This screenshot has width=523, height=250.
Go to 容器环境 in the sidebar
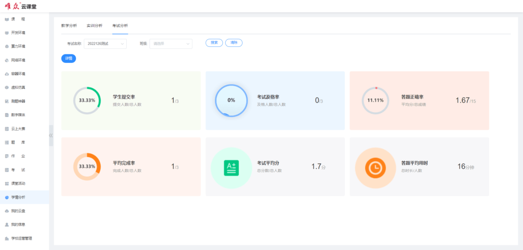[x=18, y=73]
